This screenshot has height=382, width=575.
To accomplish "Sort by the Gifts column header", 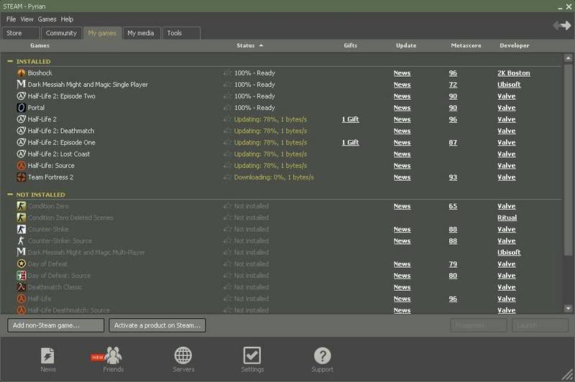I will 350,45.
